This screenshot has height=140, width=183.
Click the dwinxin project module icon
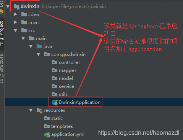pyautogui.click(x=16, y=6)
